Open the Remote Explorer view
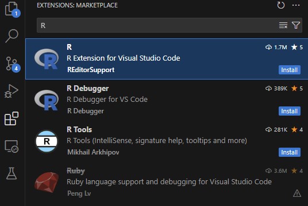 pos(11,146)
